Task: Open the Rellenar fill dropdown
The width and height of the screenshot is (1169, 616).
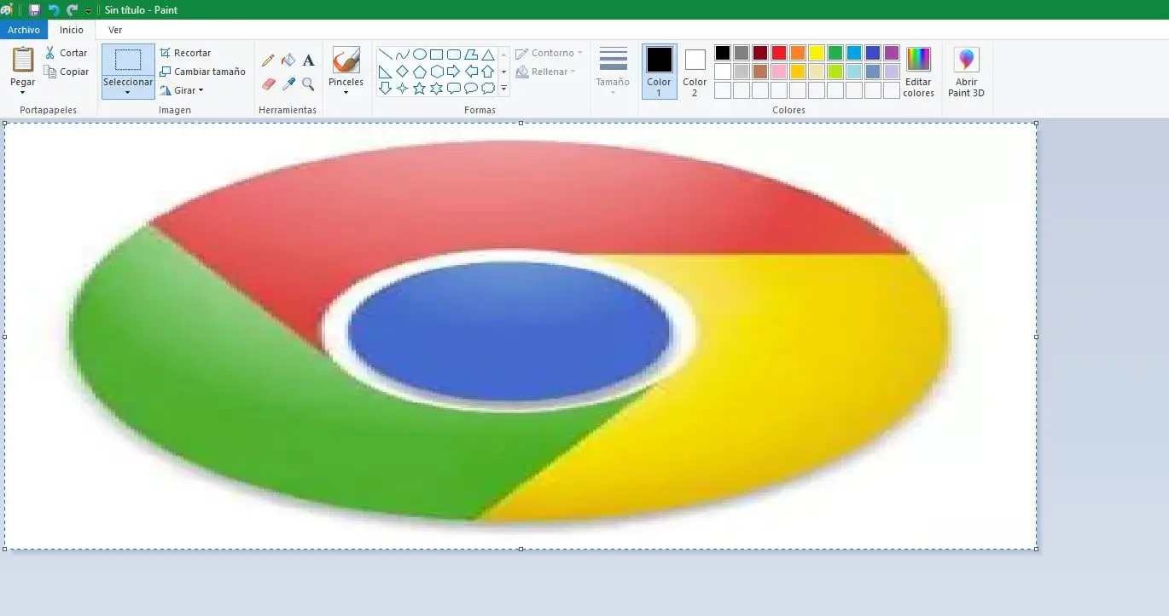Action: point(545,72)
